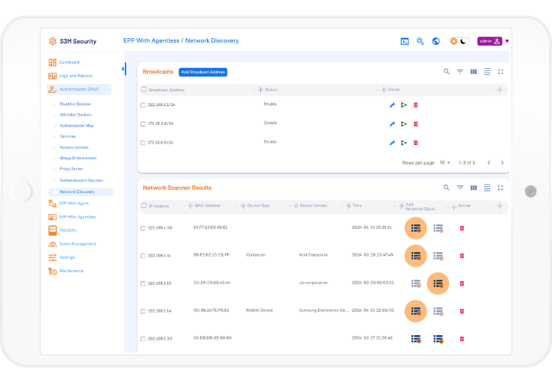
Task: Click the globe language icon in header
Action: [x=435, y=41]
